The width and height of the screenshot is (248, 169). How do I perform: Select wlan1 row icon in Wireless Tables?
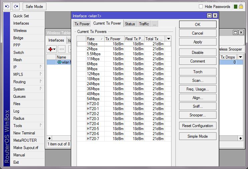(x=59, y=62)
